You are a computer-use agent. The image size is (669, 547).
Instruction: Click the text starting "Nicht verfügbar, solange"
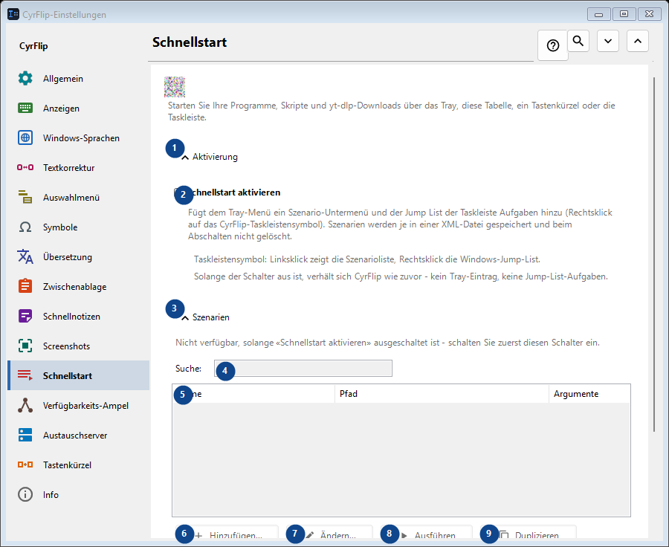(387, 343)
